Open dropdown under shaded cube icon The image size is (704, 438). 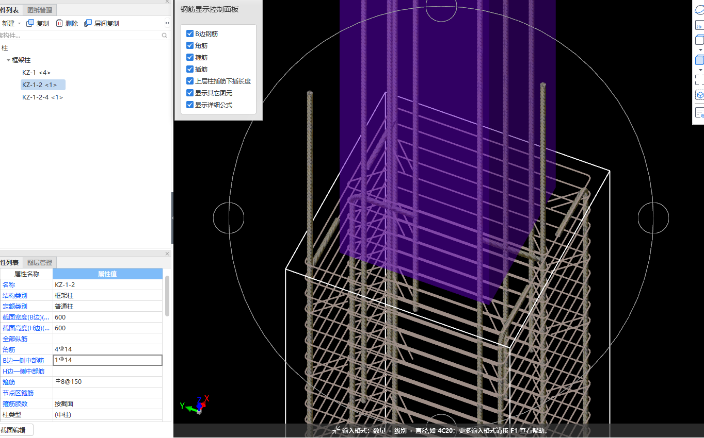point(700,70)
